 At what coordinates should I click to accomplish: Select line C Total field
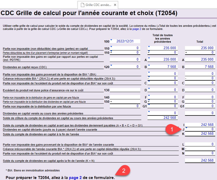tap(200, 83)
